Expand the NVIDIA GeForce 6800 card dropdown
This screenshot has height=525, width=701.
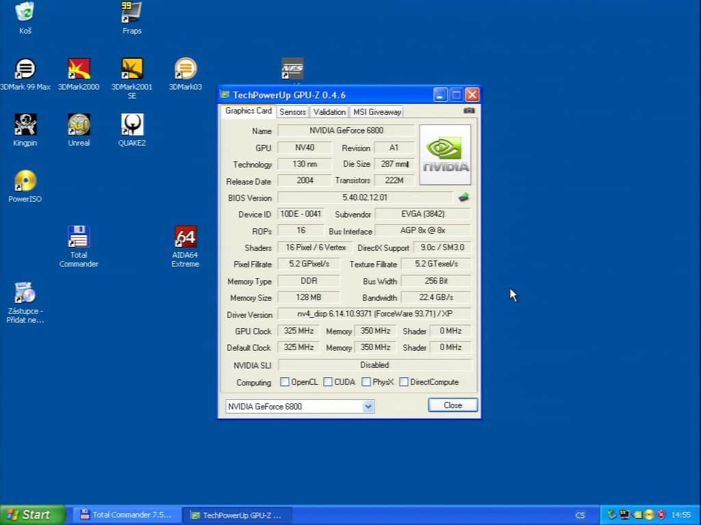(x=368, y=406)
